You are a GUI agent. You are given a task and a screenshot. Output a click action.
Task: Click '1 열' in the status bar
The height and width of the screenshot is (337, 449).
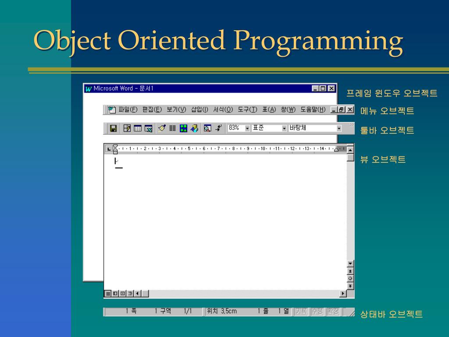(284, 311)
